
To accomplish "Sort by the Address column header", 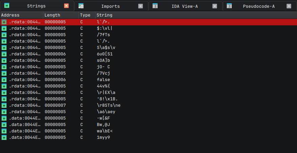I will tap(22, 15).
